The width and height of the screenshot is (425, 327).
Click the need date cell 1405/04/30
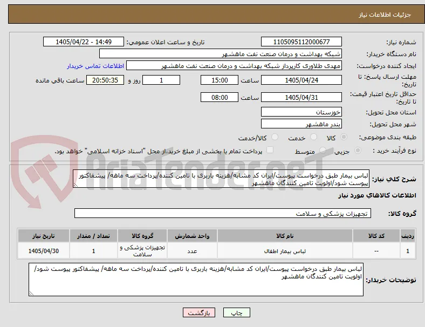coord(44,251)
